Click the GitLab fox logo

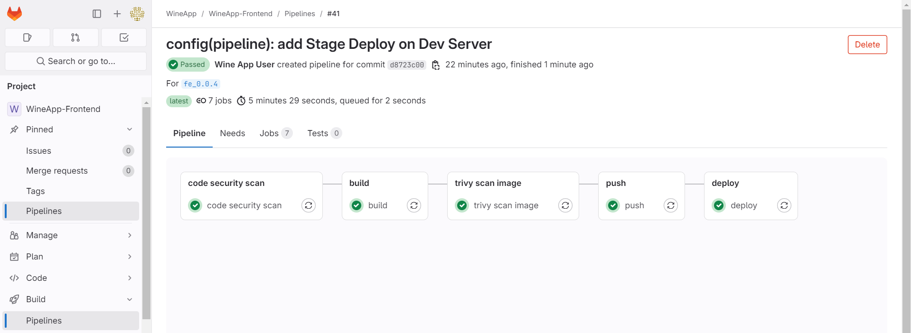click(x=15, y=14)
